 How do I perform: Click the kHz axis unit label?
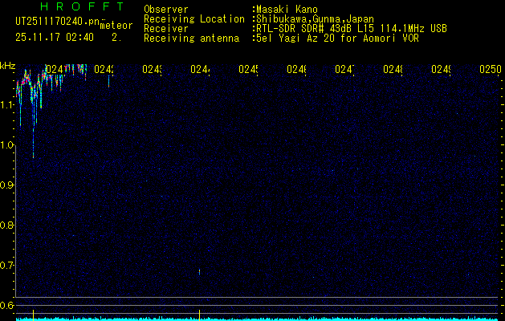point(7,66)
